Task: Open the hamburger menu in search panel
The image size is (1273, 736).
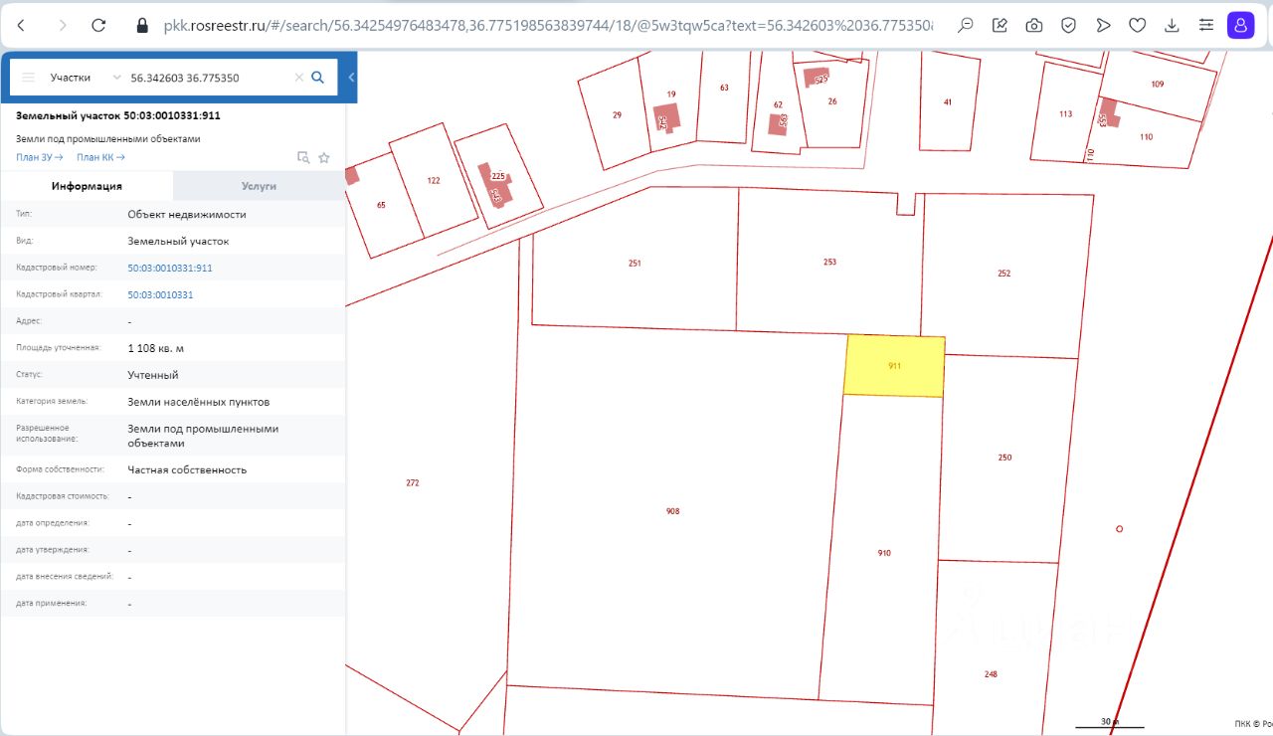Action: click(28, 77)
